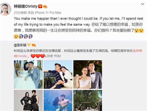Screen dimensions: 147x111
Task: Open the couple sitting by the sea photo
Action: [58, 74]
